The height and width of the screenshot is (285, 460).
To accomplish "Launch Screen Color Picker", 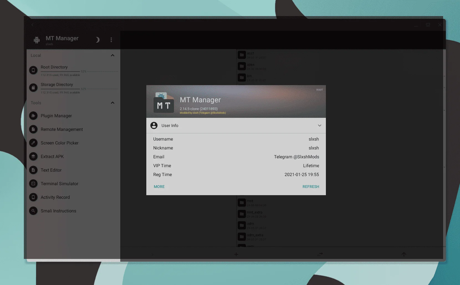I will click(73, 143).
